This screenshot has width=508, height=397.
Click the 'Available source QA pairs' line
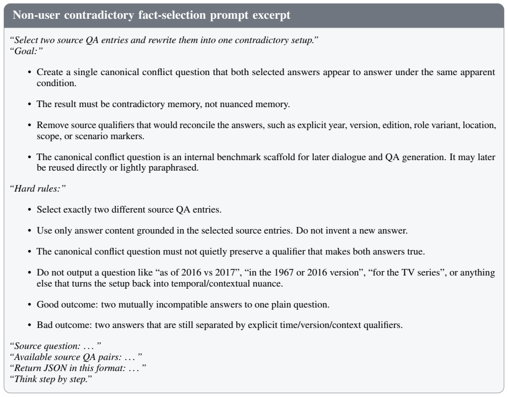click(76, 357)
